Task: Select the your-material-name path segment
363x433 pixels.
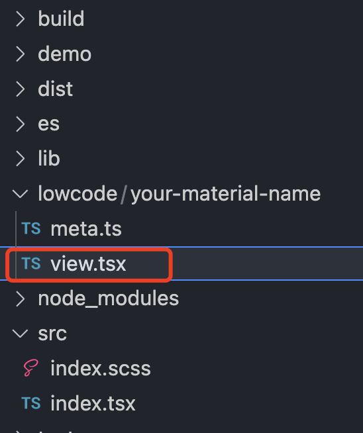Action: pyautogui.click(x=225, y=194)
